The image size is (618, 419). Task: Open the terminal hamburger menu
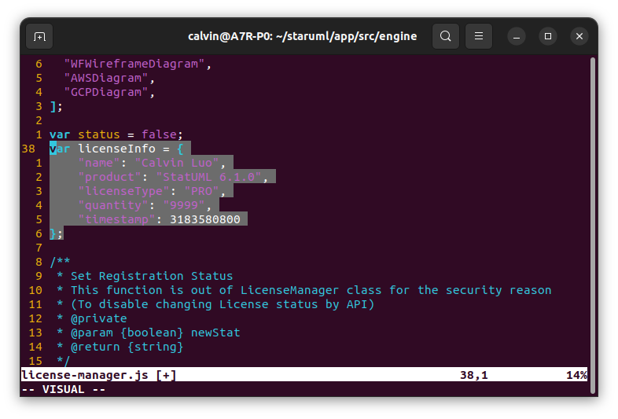point(479,36)
